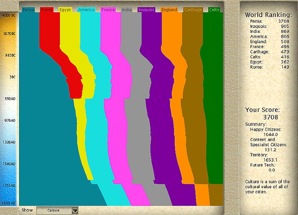The image size is (298, 215).
Task: Select the India legend tab
Action: click(127, 10)
